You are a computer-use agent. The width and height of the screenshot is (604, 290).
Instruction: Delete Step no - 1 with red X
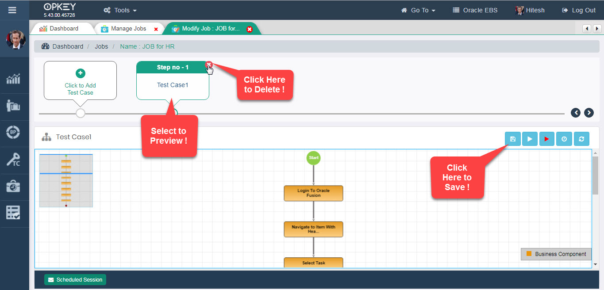click(209, 65)
